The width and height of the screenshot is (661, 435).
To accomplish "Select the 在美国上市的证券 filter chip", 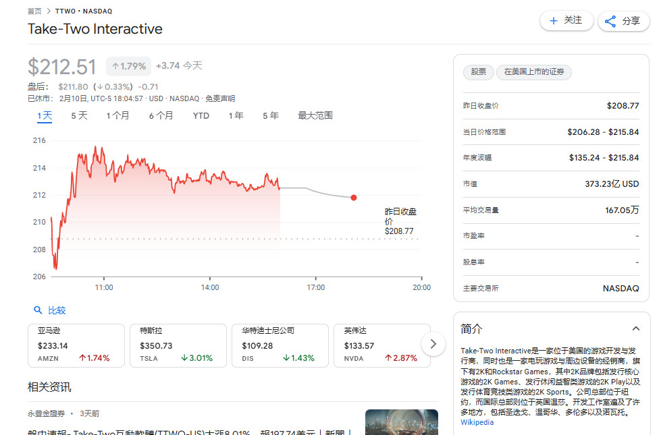I will tap(533, 72).
